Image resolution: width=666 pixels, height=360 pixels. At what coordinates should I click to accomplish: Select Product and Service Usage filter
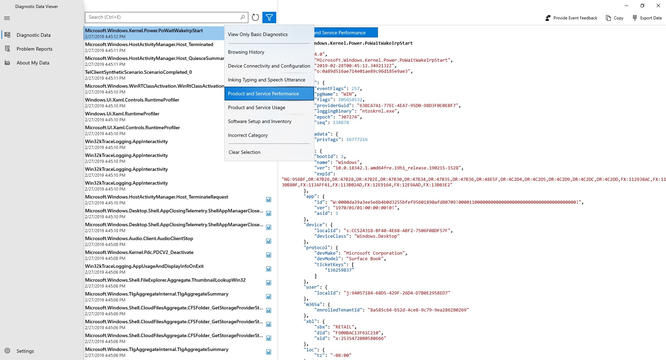click(x=256, y=107)
